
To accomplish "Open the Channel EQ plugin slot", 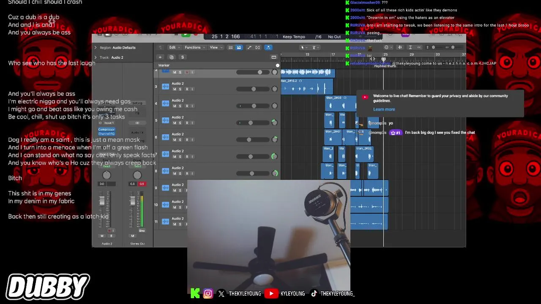I will (107, 134).
